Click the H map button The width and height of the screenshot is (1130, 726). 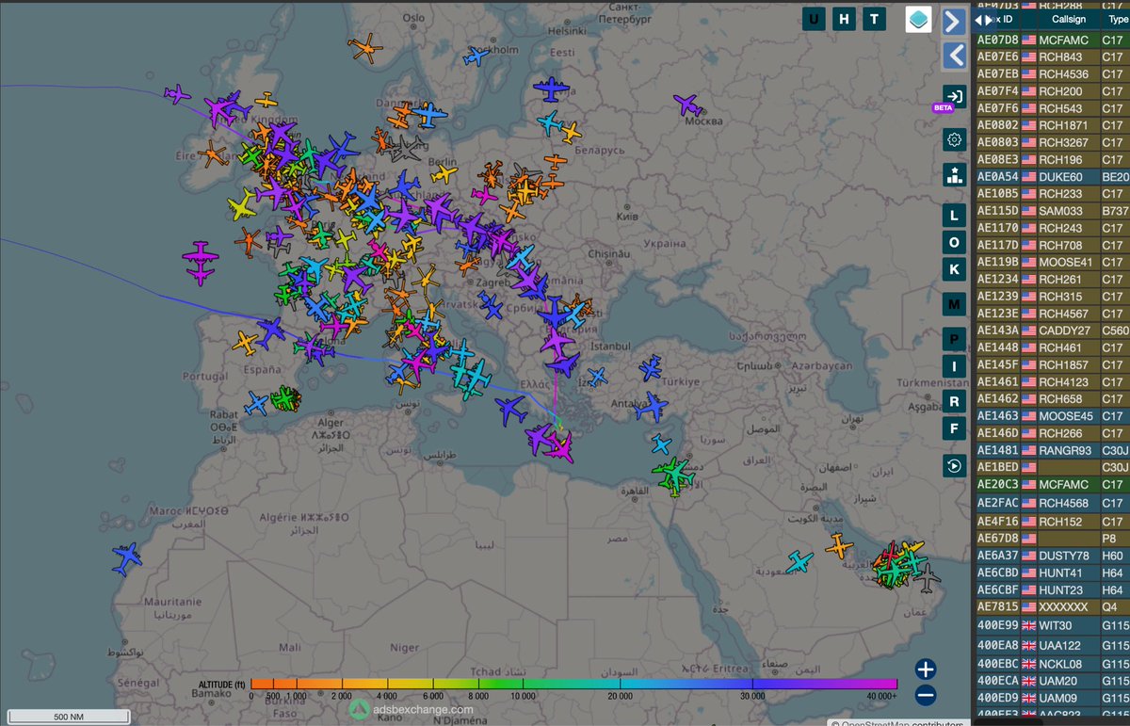(x=845, y=19)
